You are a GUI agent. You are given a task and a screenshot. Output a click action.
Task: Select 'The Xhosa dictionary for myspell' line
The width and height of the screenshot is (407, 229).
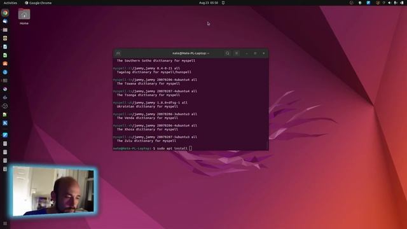(x=147, y=129)
